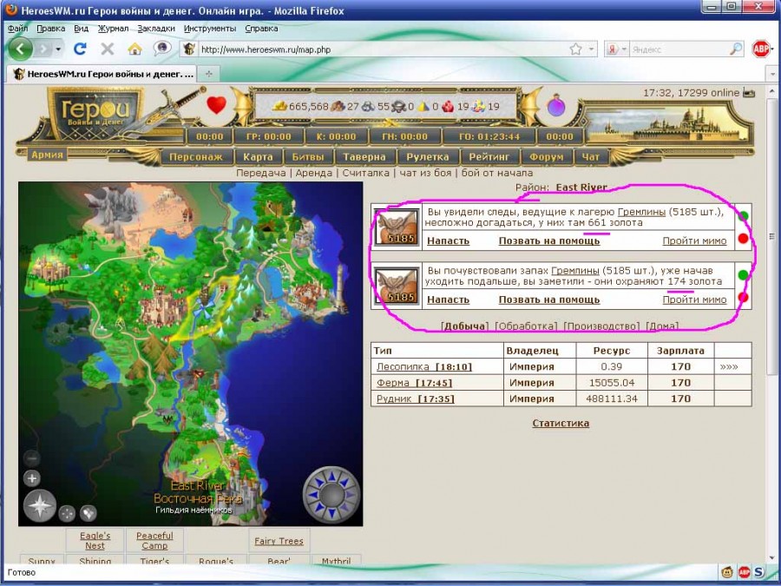The width and height of the screenshot is (781, 586).
Task: Click the Армия button
Action: [48, 155]
